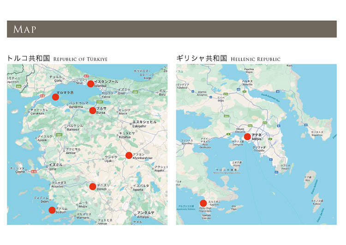Image resolution: width=346 pixels, height=245 pixels.
Task: Click the red marker at Istanbul
Action: coord(91,84)
